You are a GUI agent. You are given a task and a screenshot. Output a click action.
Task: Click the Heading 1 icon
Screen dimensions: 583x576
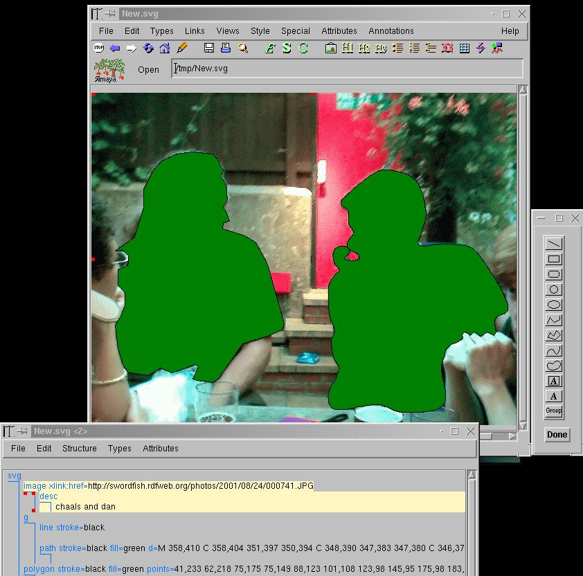pyautogui.click(x=348, y=48)
